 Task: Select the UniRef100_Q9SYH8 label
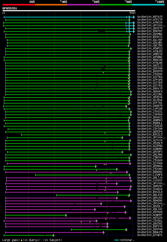pos(150,68)
